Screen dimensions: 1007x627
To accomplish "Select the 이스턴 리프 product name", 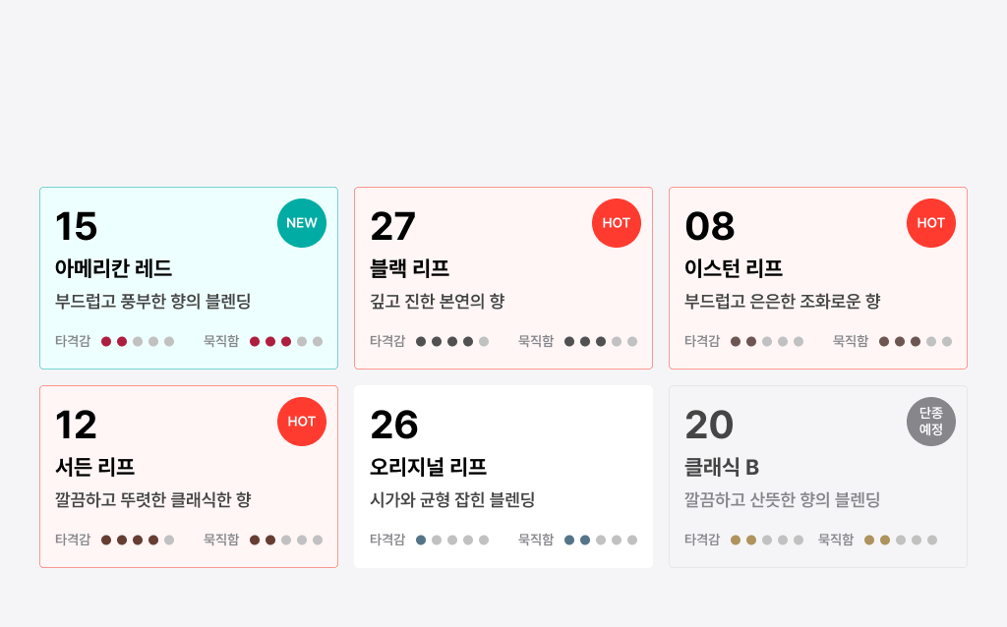I will 734,268.
